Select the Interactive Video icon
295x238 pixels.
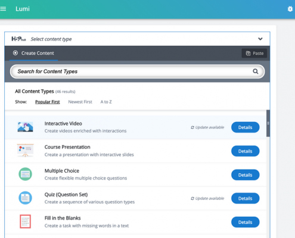coord(25,127)
